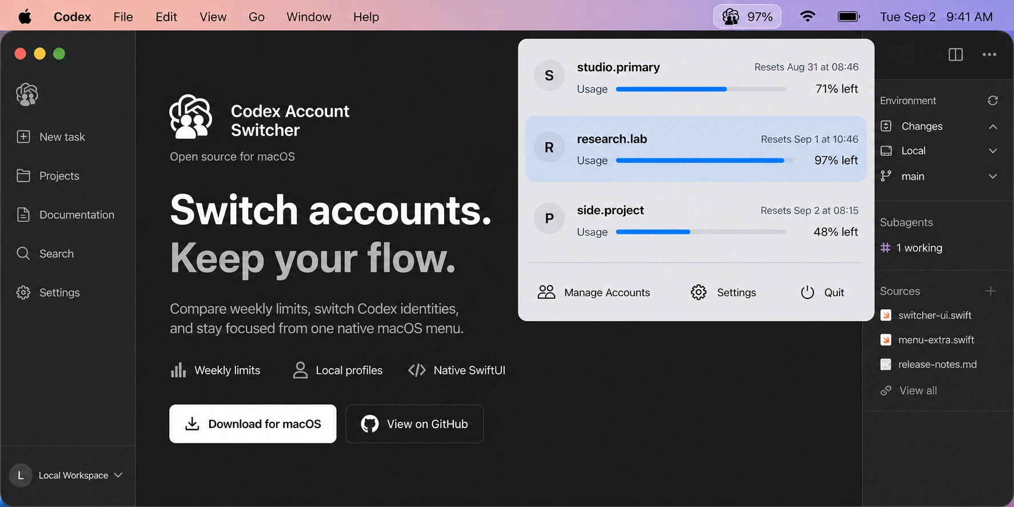Click the Projects folder icon
Viewport: 1014px width, 507px height.
tap(23, 175)
